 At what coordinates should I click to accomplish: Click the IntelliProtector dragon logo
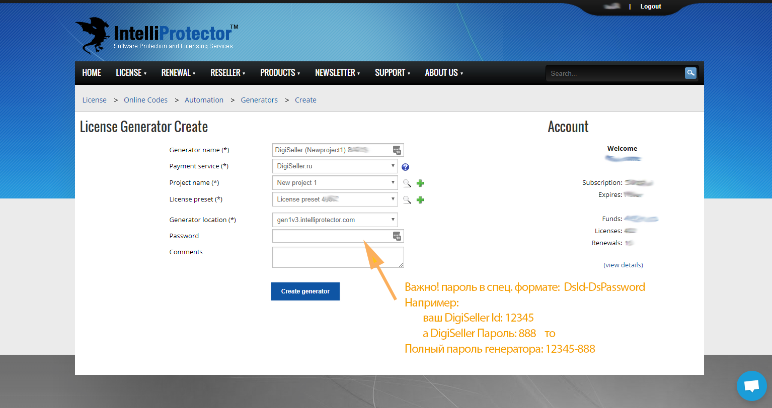[x=93, y=35]
